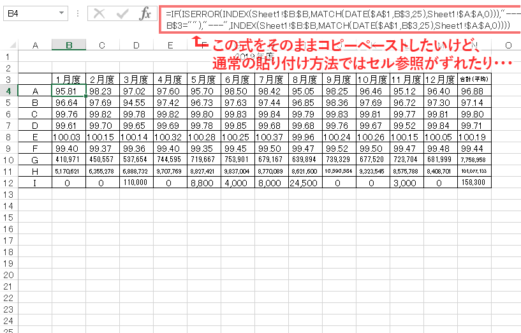Click cell containing 97.02
Screen dimensions: 521x333
tap(136, 91)
